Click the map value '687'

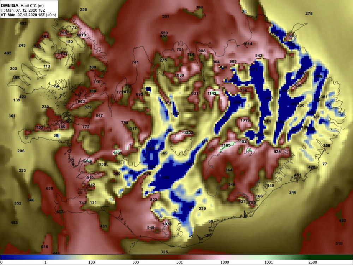click(45, 36)
